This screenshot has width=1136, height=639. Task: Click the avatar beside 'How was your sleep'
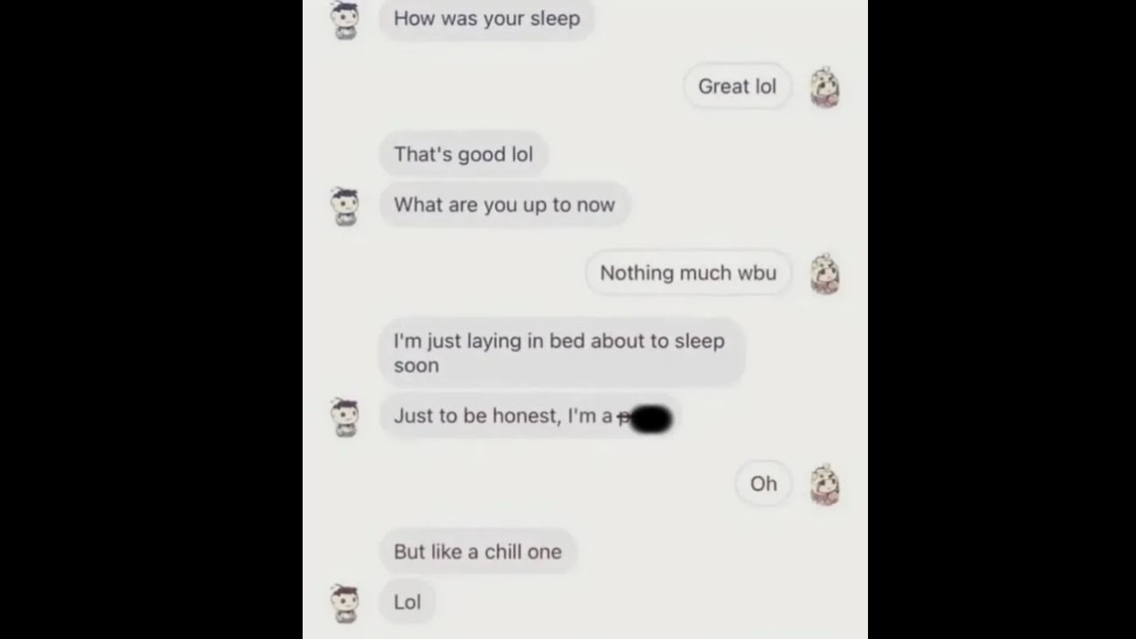click(x=344, y=20)
